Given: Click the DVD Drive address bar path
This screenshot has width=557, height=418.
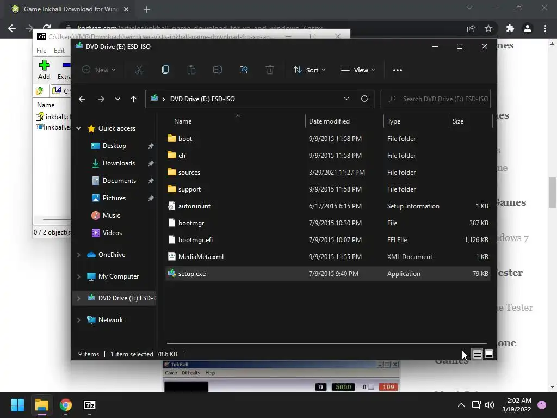Looking at the screenshot, I should tap(202, 99).
